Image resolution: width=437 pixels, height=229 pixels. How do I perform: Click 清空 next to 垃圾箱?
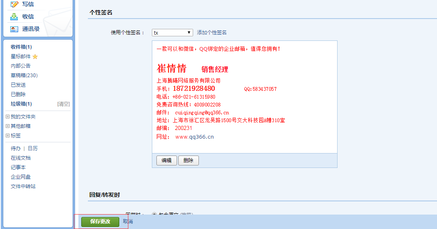point(63,104)
